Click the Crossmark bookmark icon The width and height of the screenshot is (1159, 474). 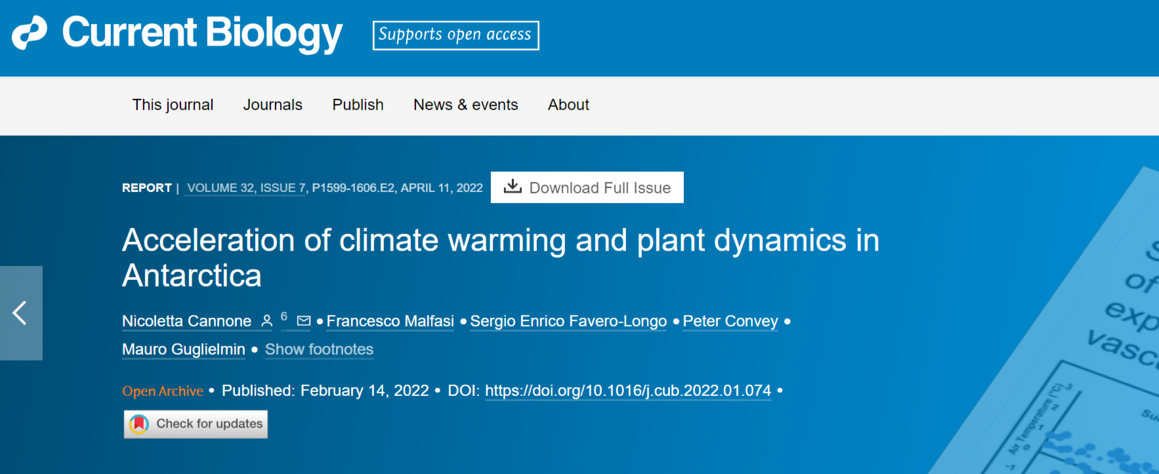139,424
